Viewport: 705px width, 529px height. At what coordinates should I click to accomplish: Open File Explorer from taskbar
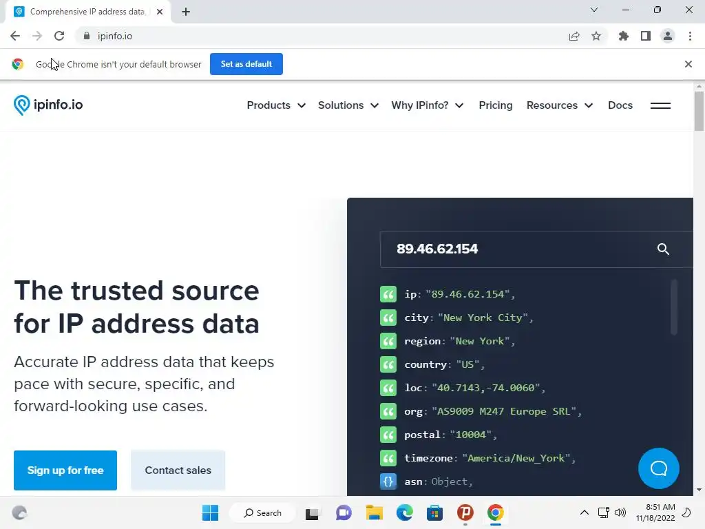pos(374,512)
